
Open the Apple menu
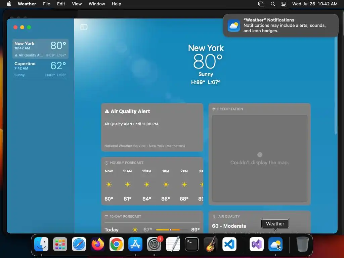click(9, 4)
